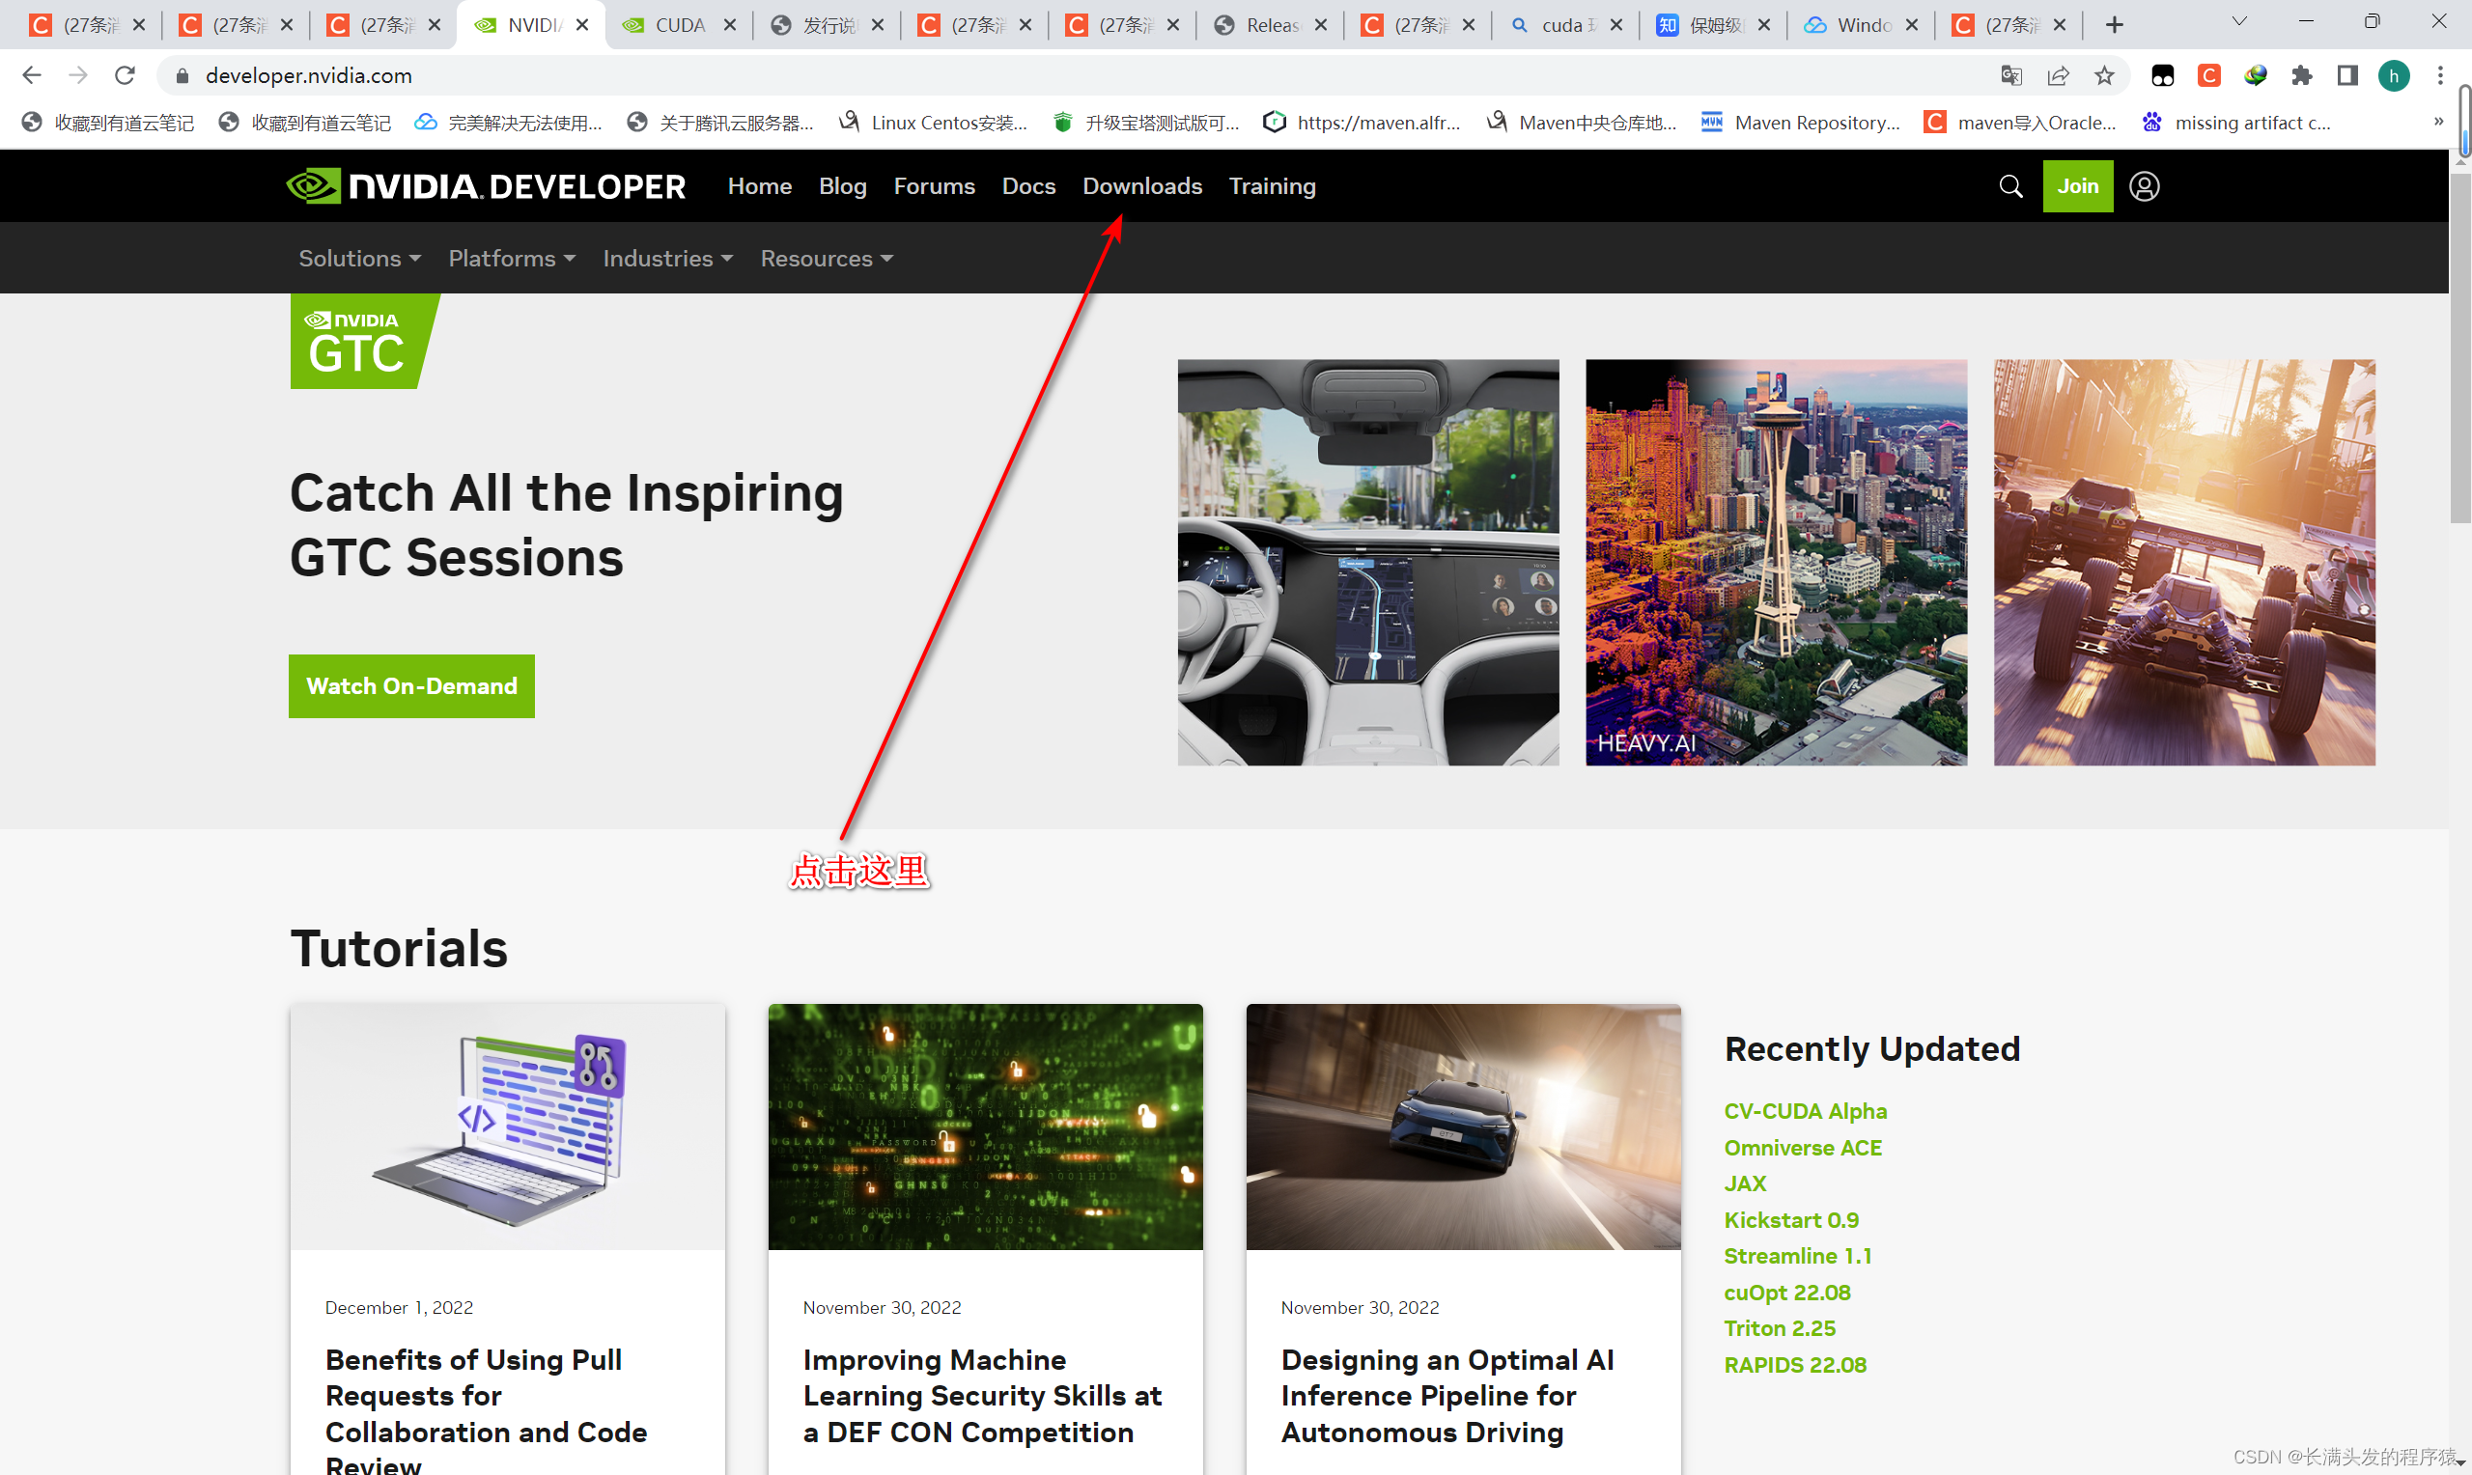Open the Training navigation link
This screenshot has height=1475, width=2472.
pos(1273,186)
